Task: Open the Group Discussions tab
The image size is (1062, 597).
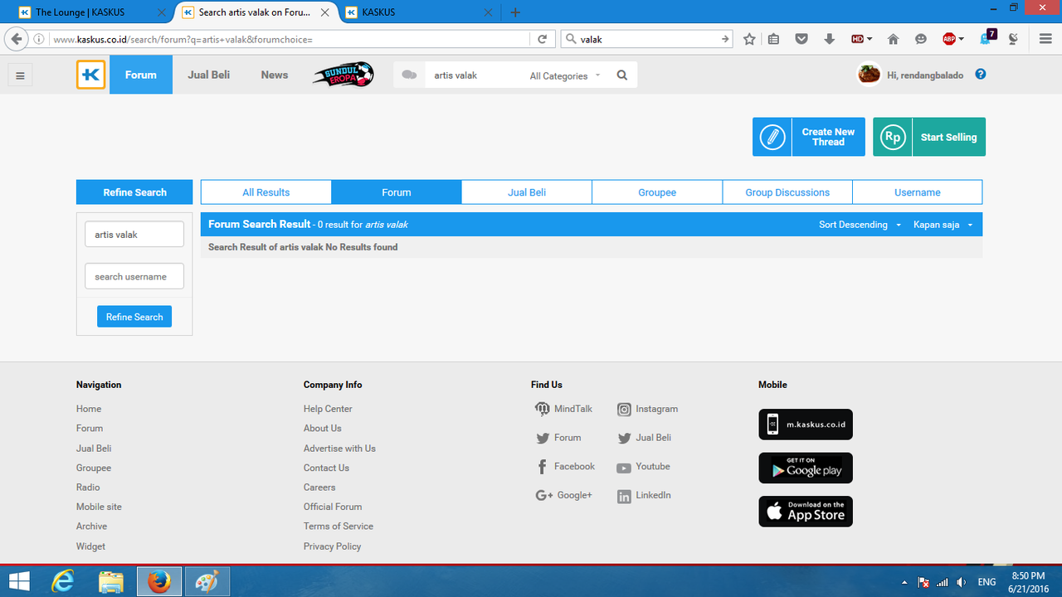Action: click(x=787, y=192)
